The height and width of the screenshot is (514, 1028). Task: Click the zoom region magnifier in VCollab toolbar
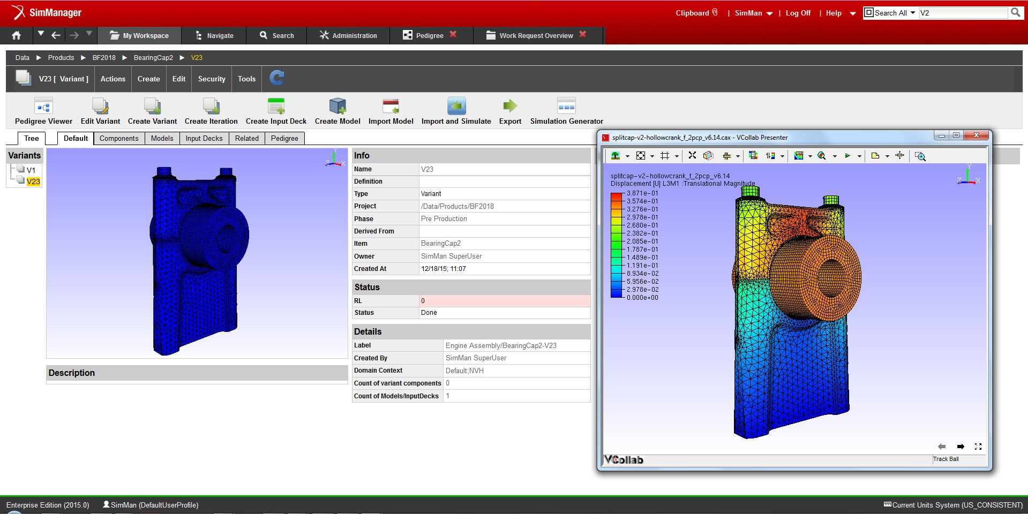click(x=920, y=156)
